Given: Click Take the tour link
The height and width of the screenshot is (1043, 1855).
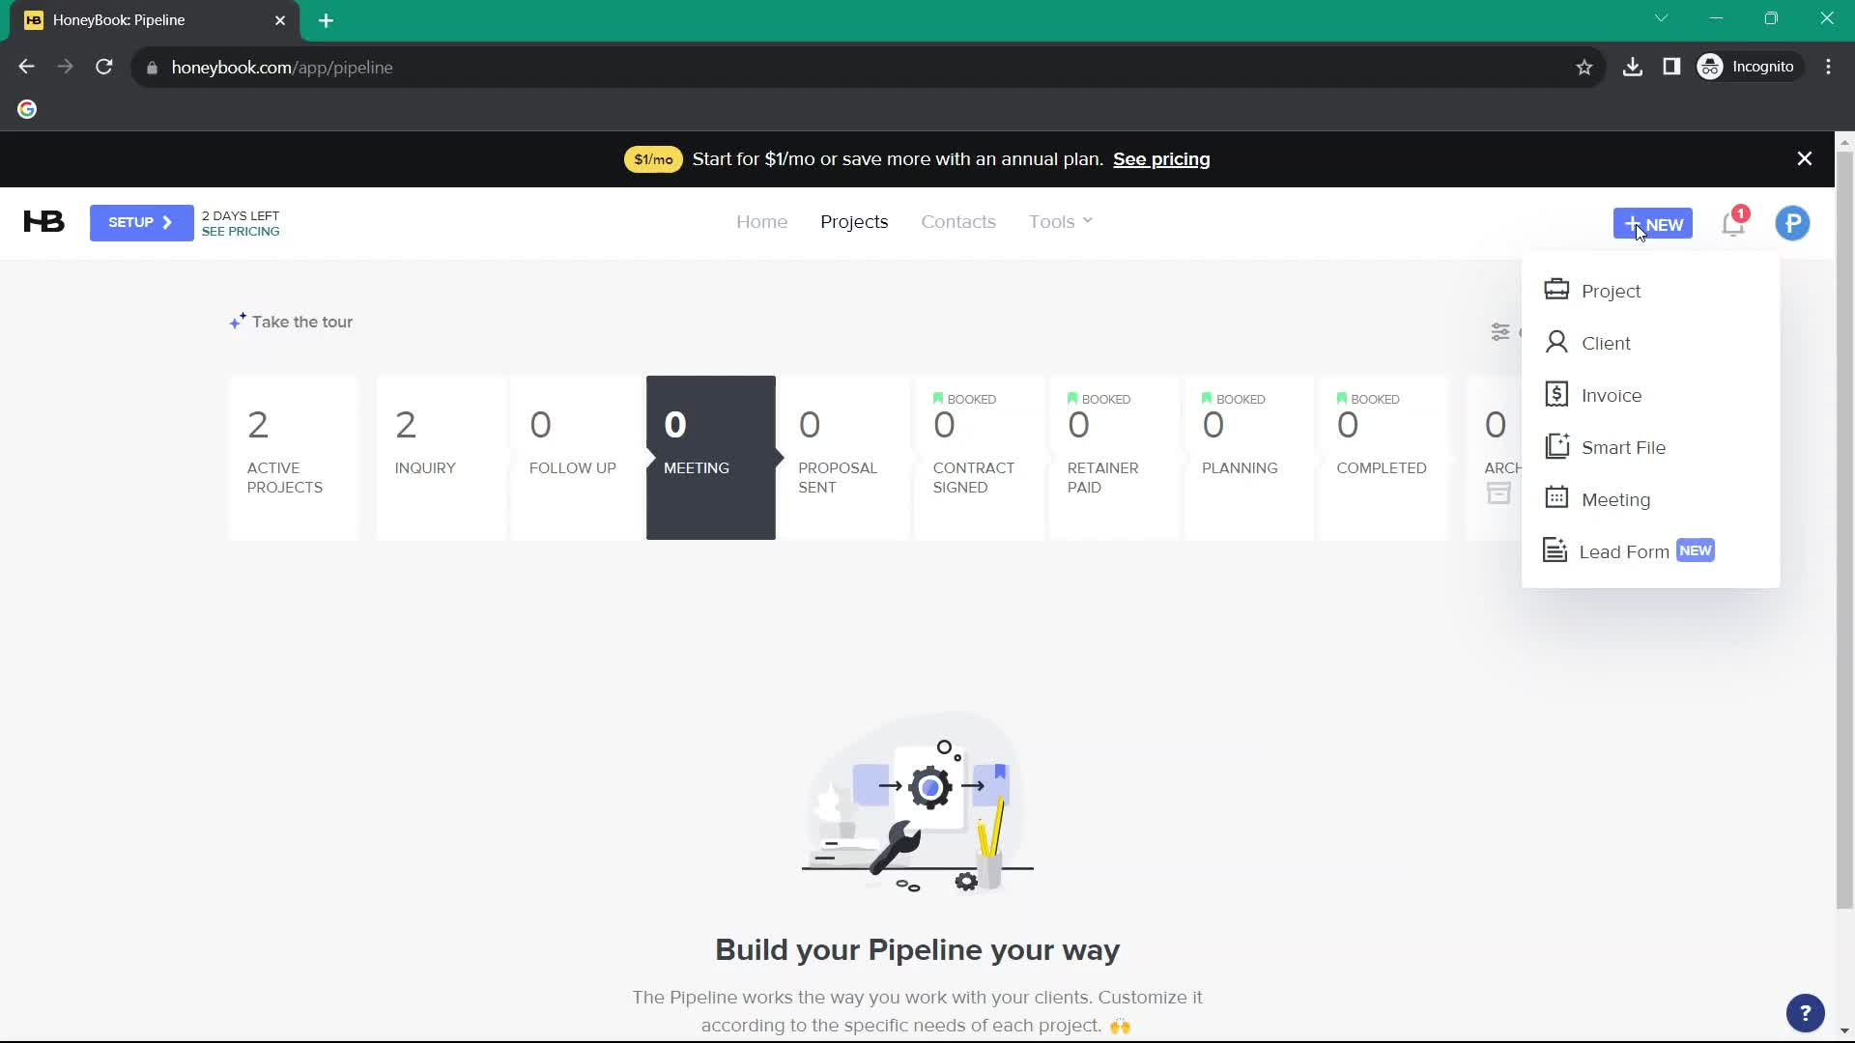Looking at the screenshot, I should [291, 322].
